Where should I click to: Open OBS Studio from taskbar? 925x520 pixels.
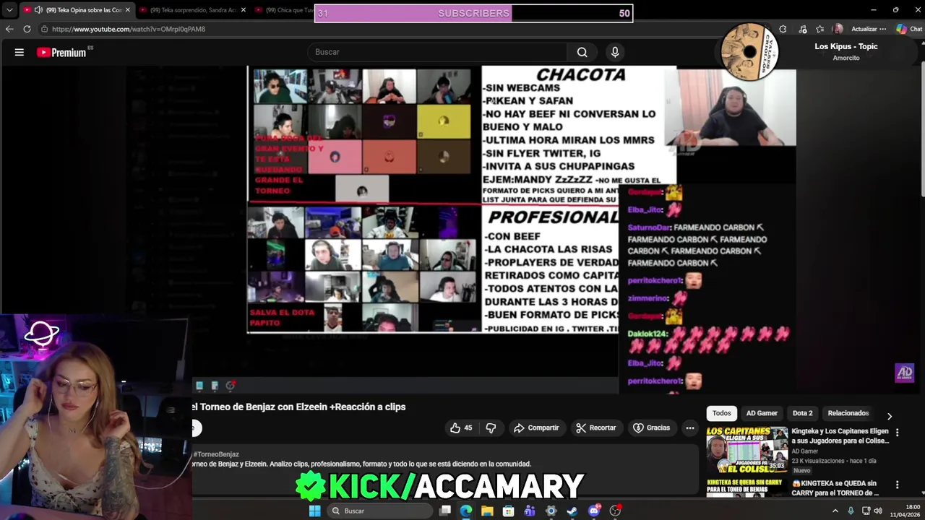(x=615, y=511)
